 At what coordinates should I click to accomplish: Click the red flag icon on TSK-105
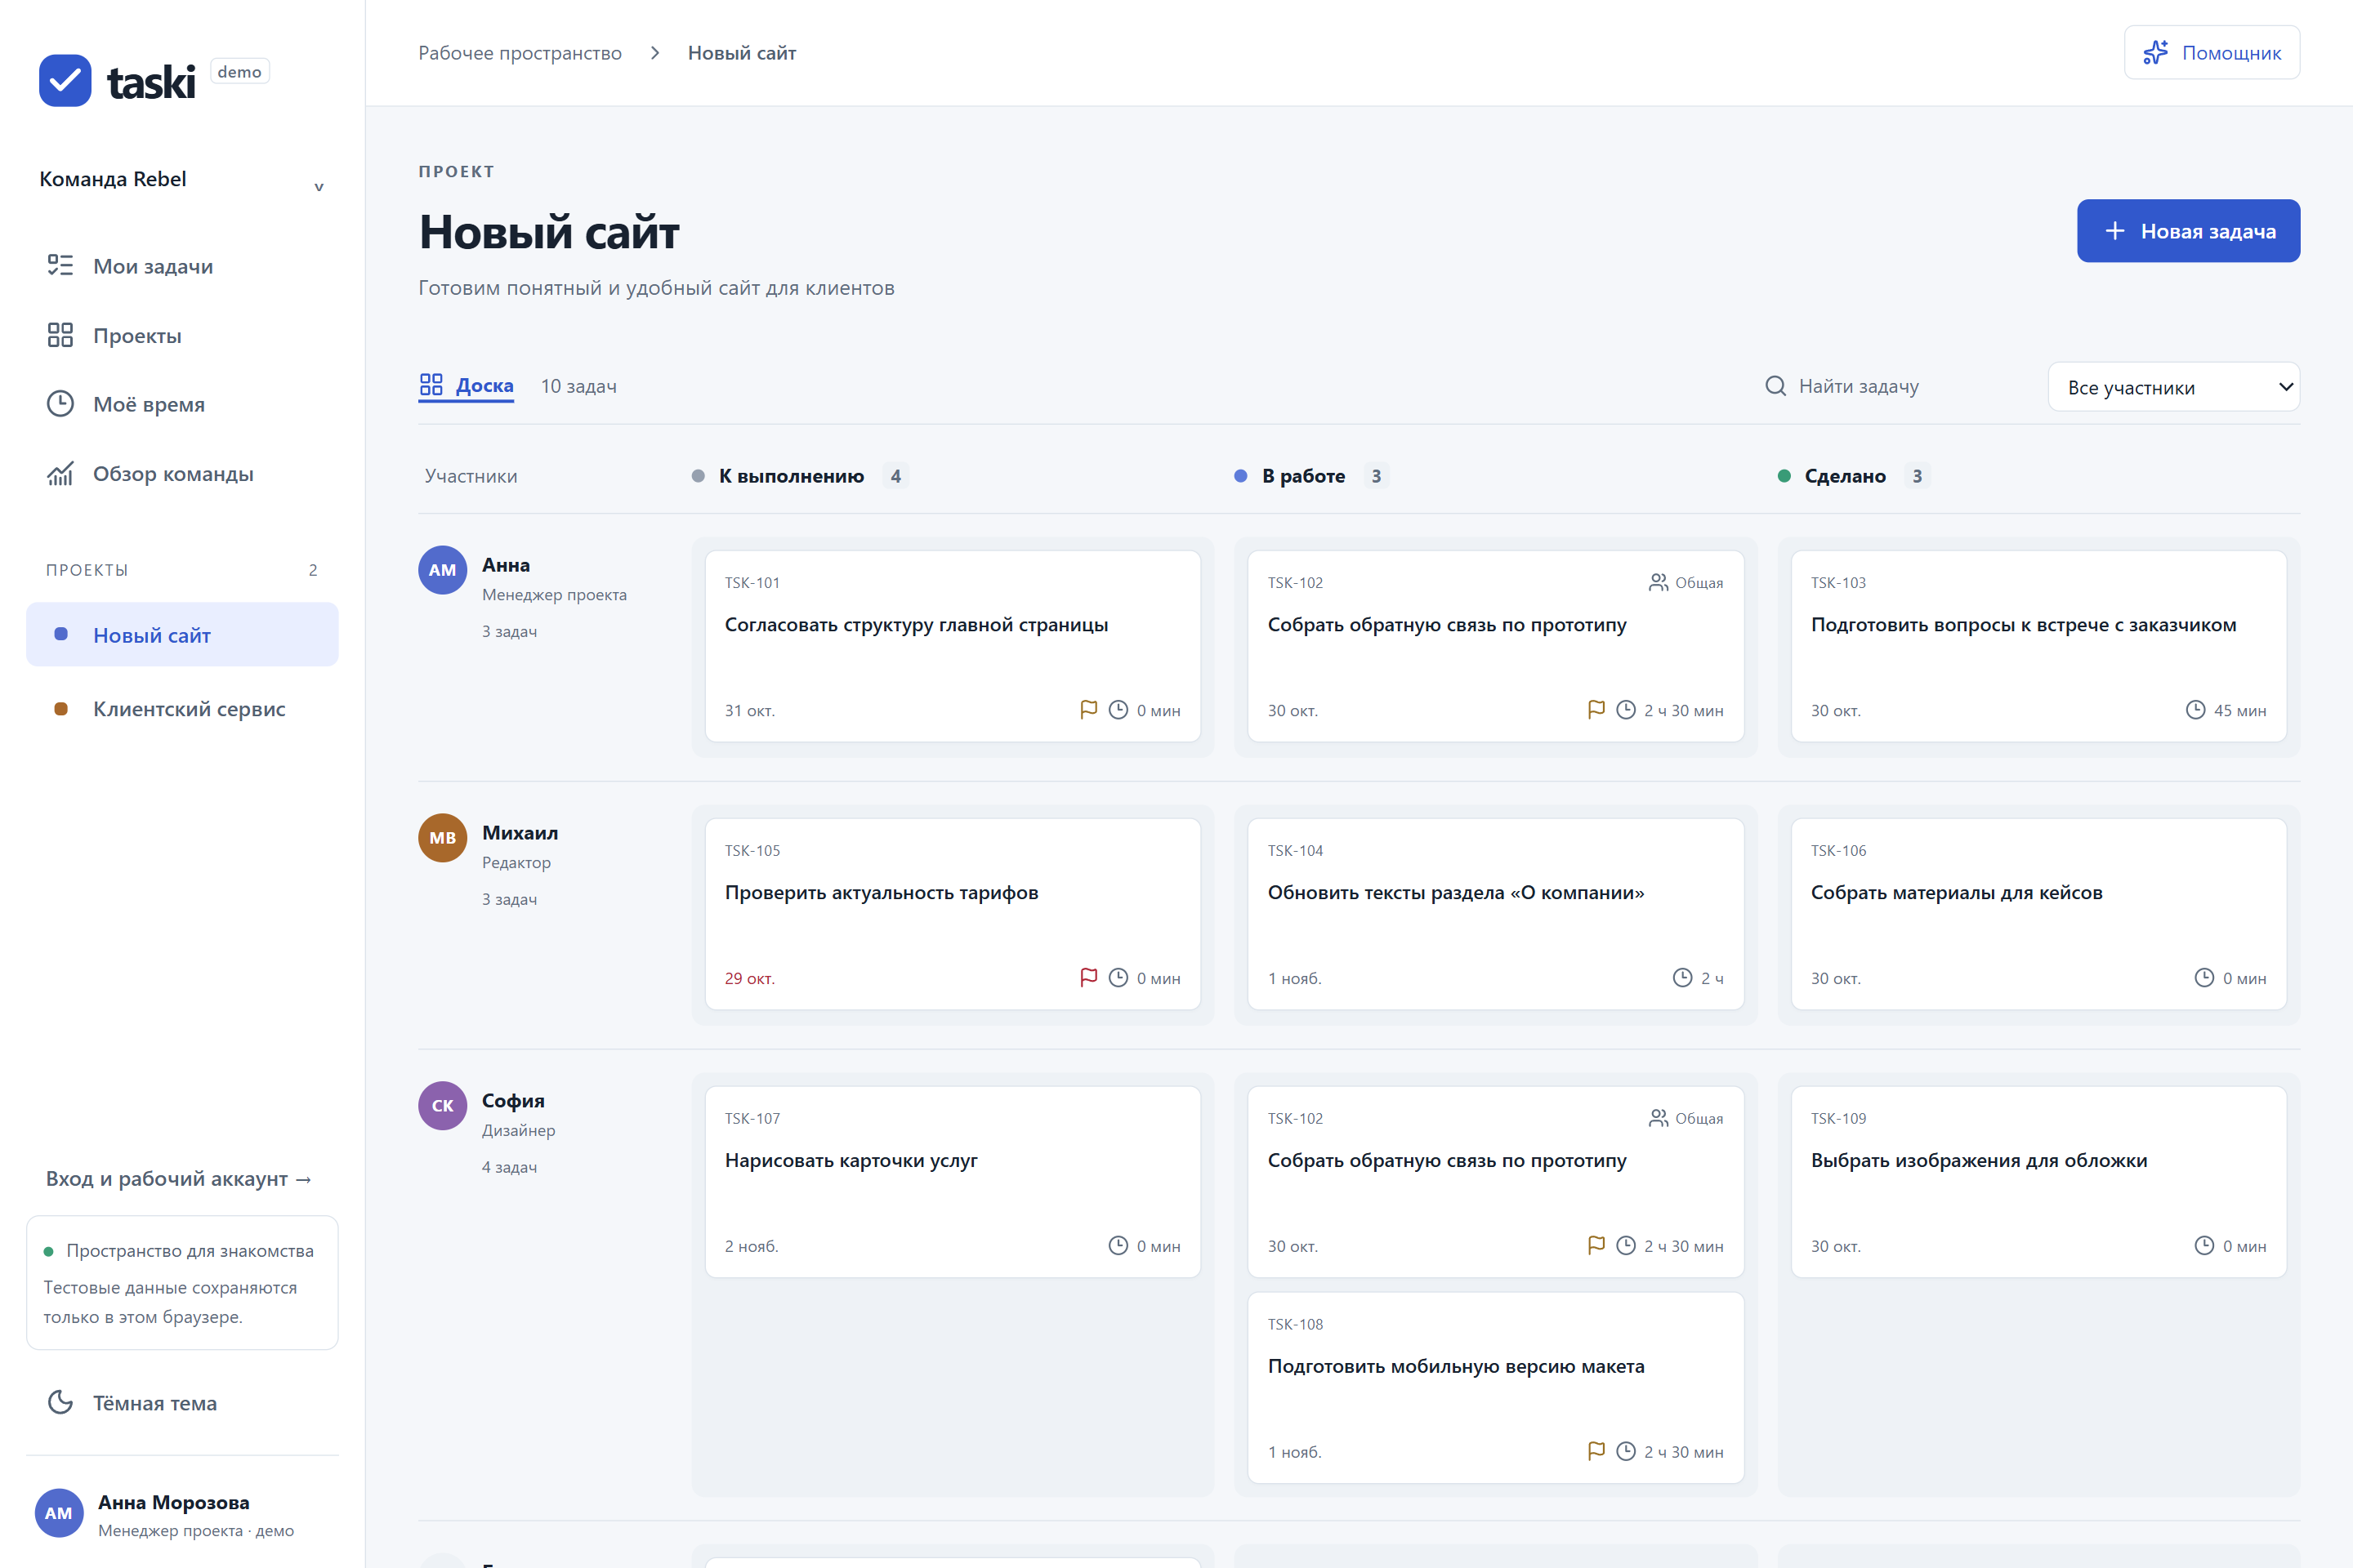(1088, 978)
